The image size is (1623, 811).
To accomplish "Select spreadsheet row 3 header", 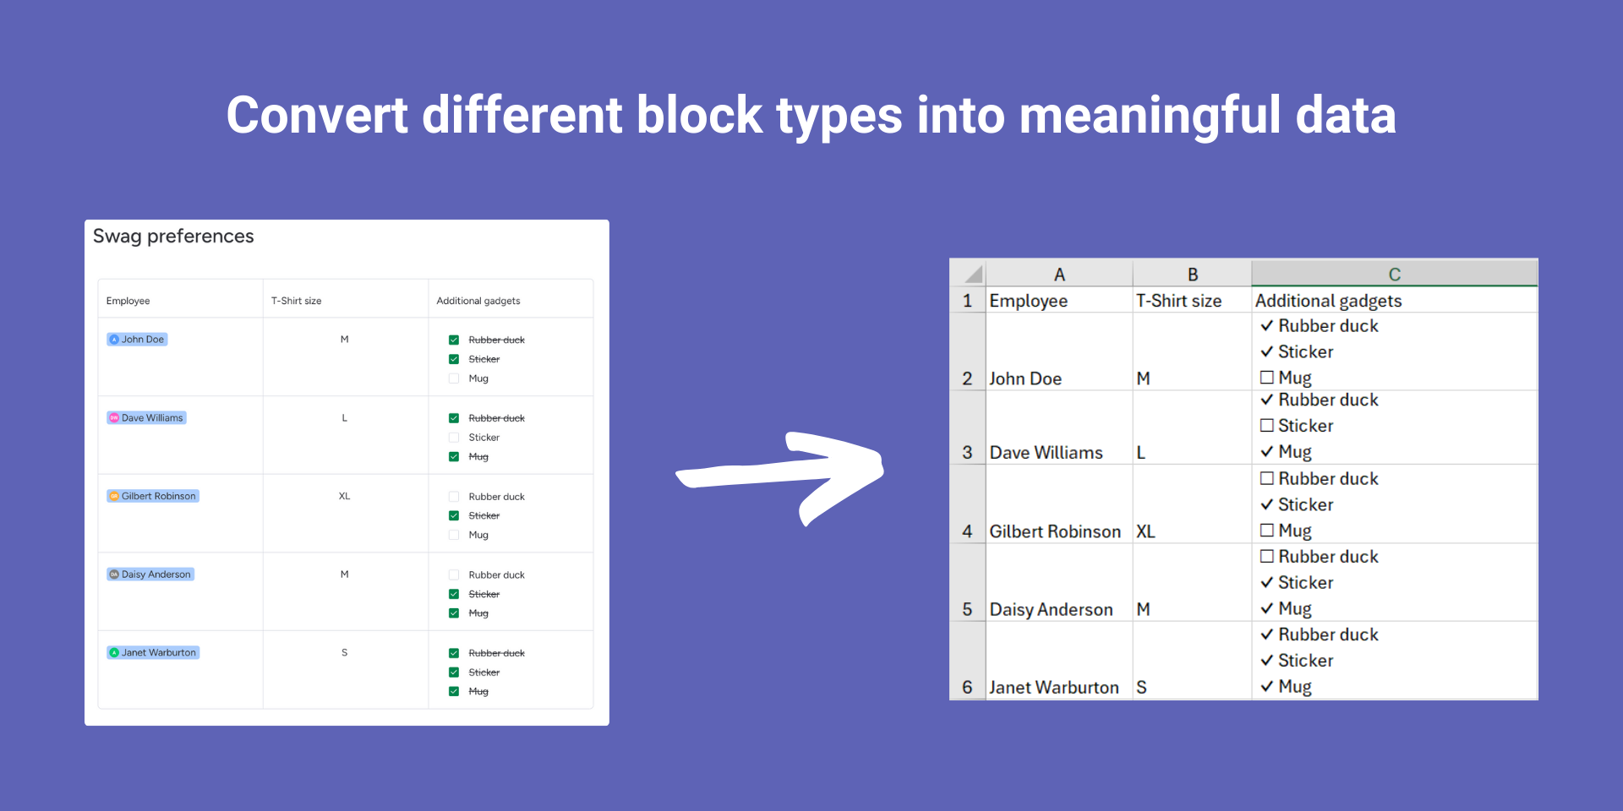I will click(968, 427).
